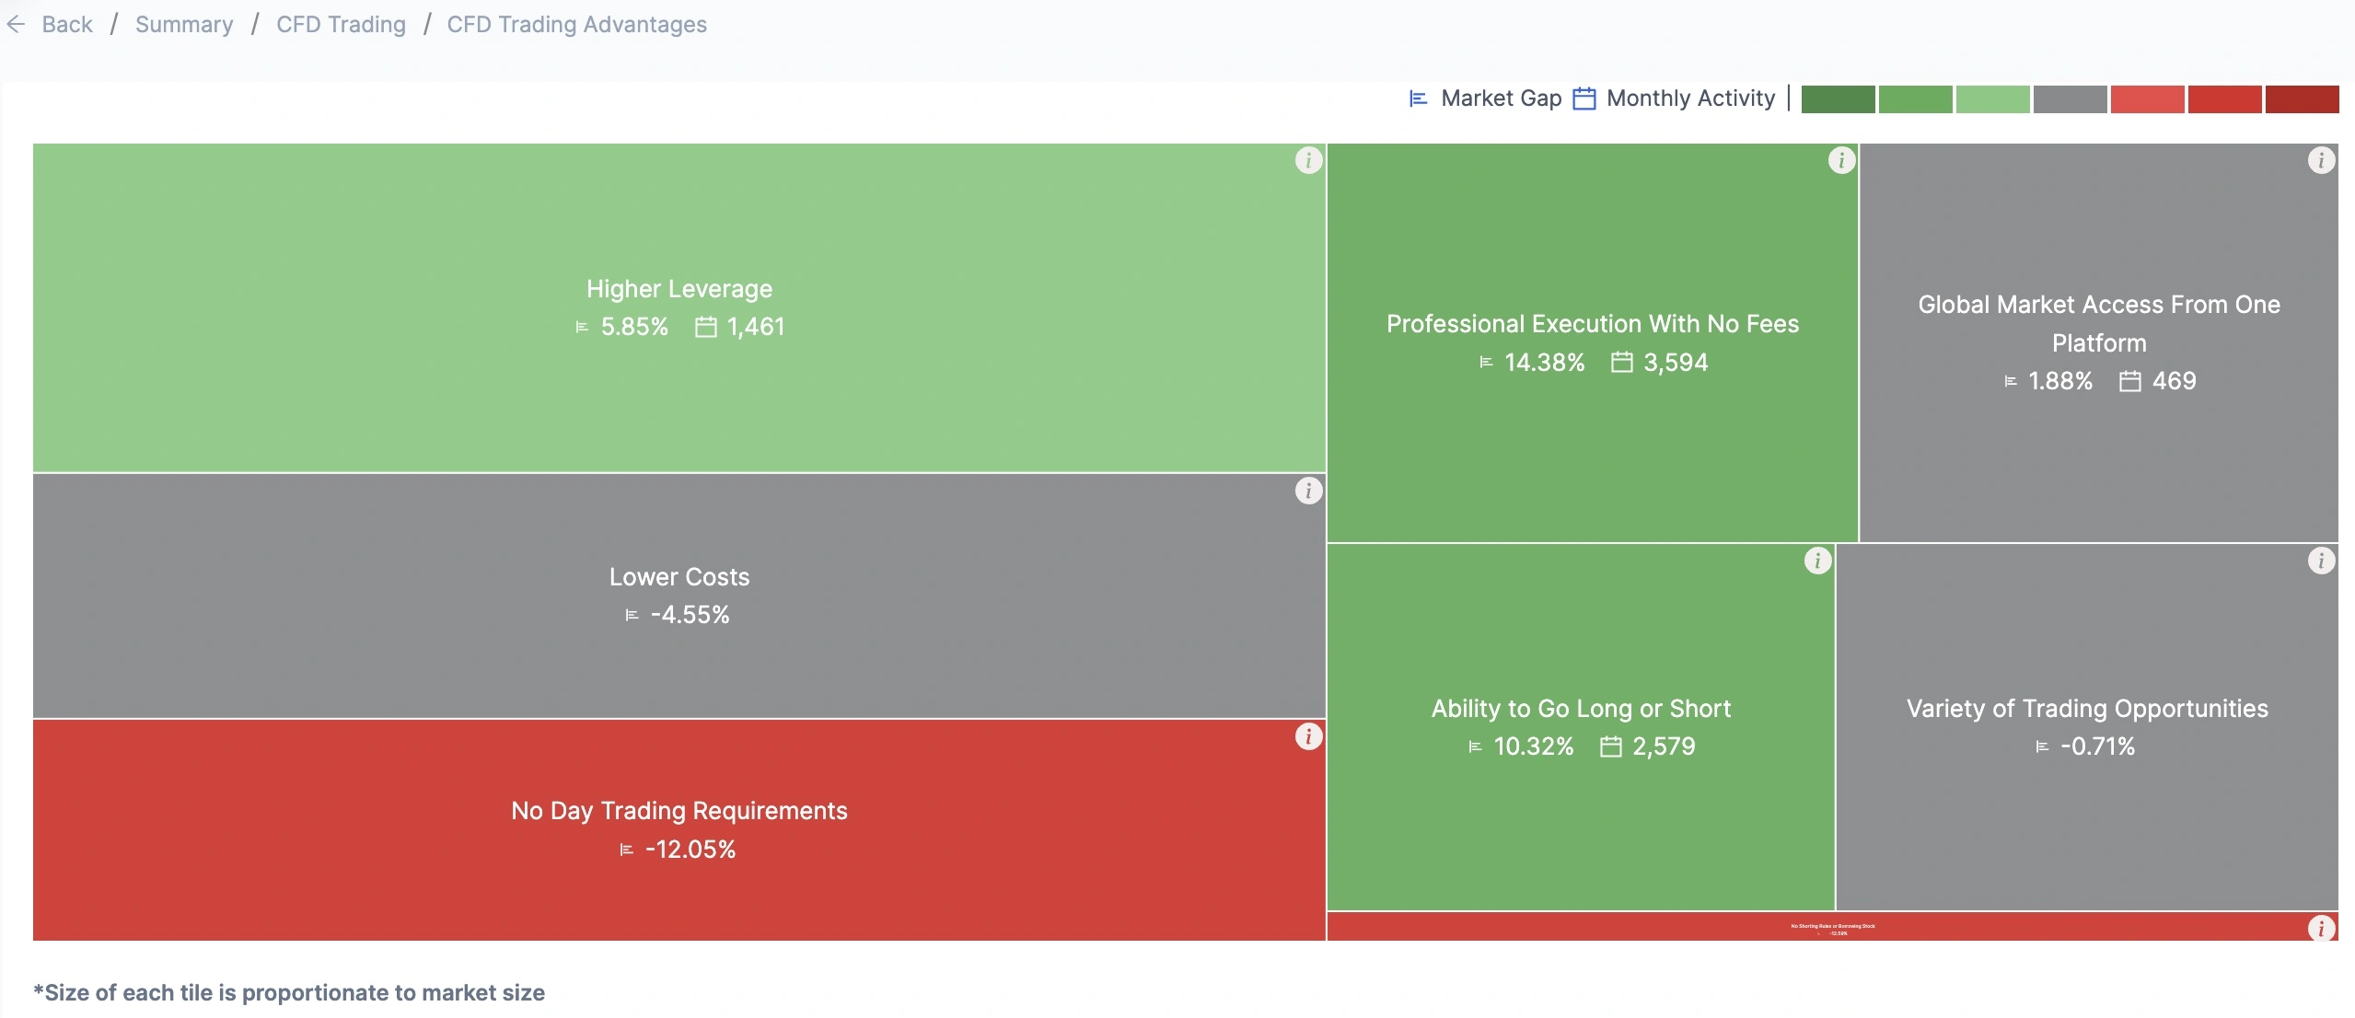This screenshot has height=1018, width=2355.
Task: Click market gap icon beside -0.71%
Action: (2042, 746)
